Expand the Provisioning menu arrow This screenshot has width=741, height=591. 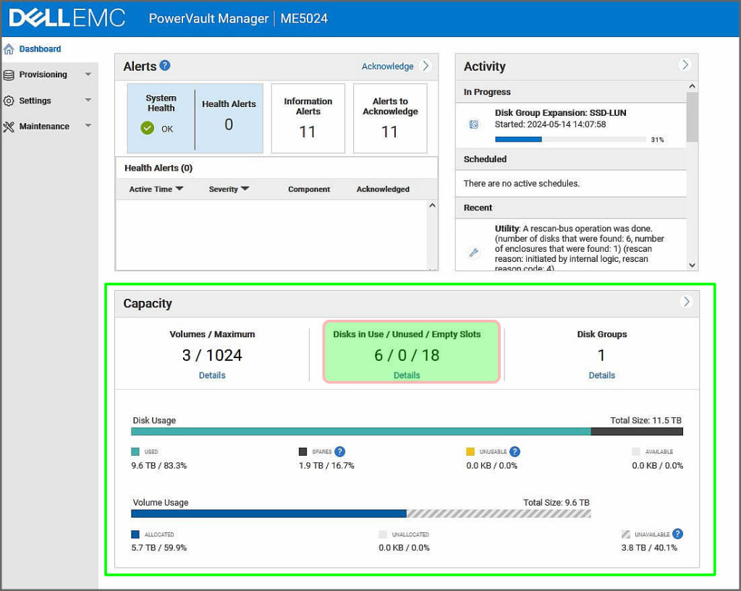coord(88,75)
